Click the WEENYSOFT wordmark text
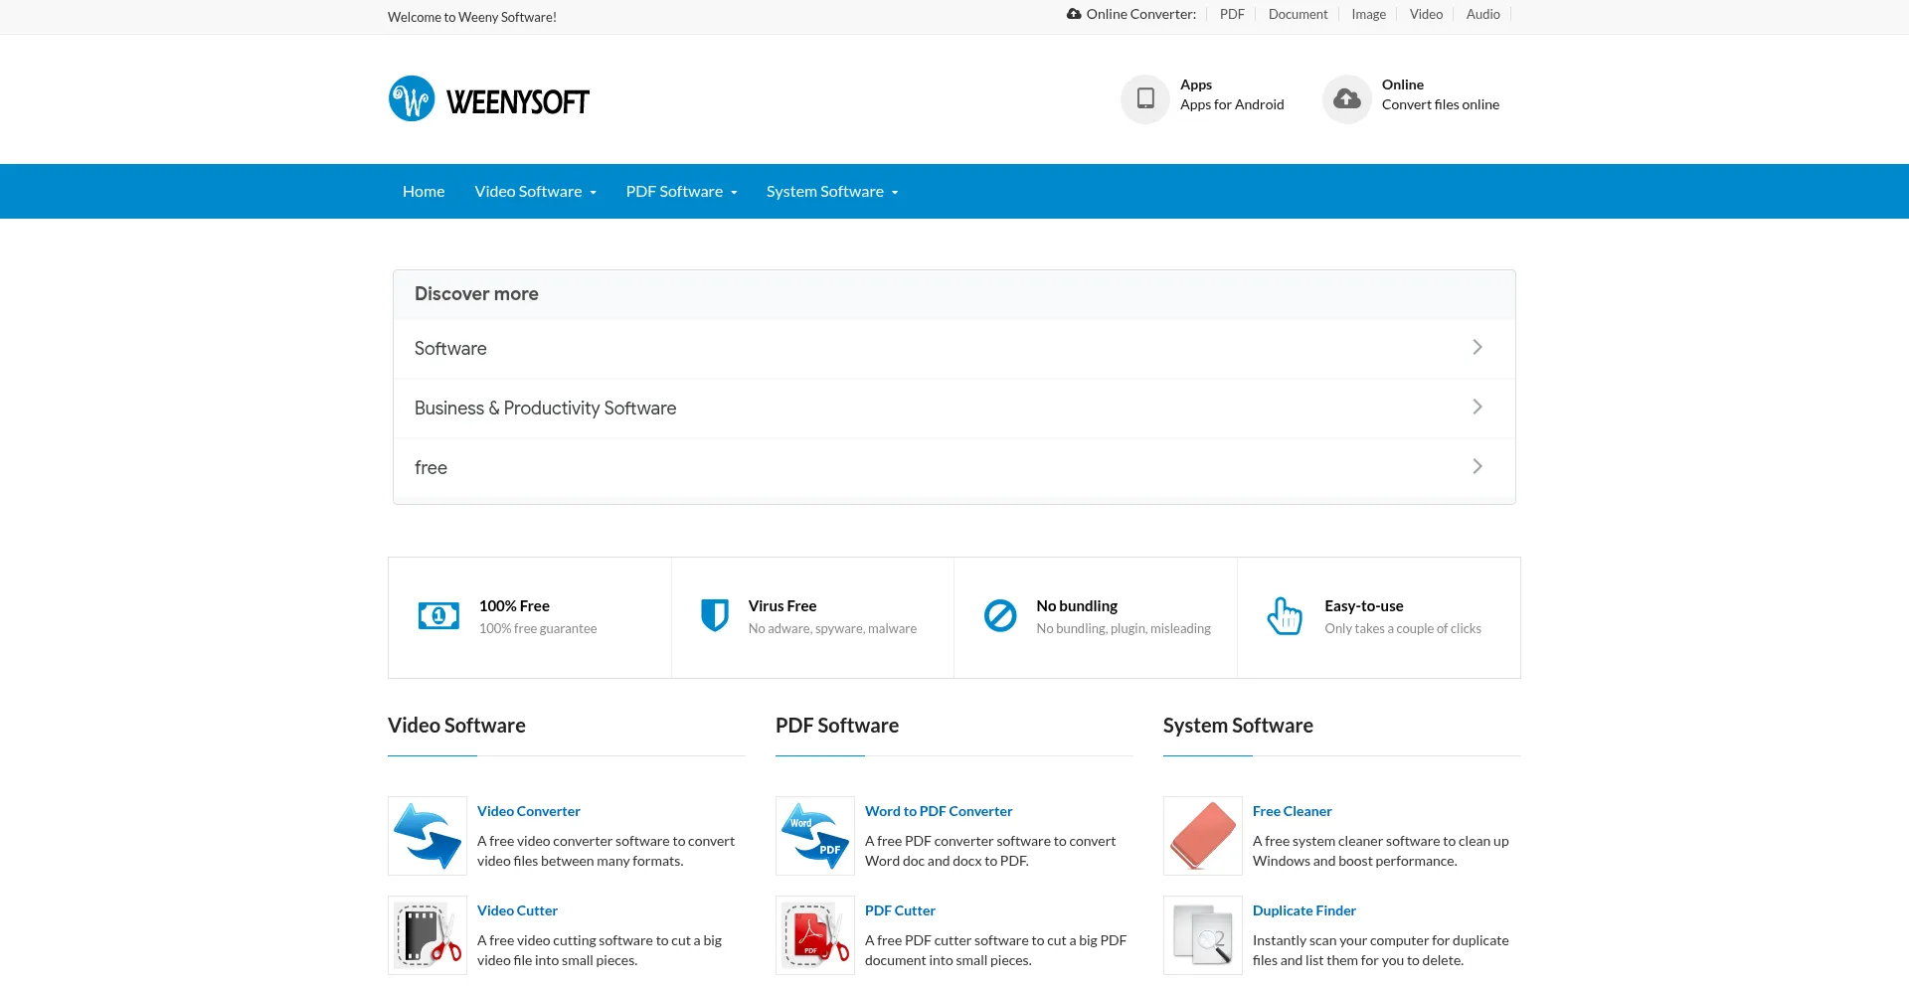Image resolution: width=1909 pixels, height=987 pixels. pyautogui.click(x=518, y=101)
